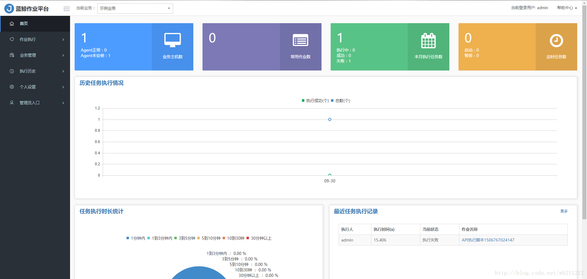The height and width of the screenshot is (279, 587).
Task: Open job API执行脚本1506767024147
Action: [488, 240]
